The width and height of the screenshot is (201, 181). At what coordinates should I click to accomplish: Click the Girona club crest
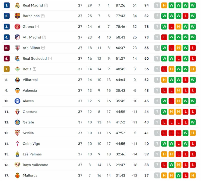[x=17, y=27]
